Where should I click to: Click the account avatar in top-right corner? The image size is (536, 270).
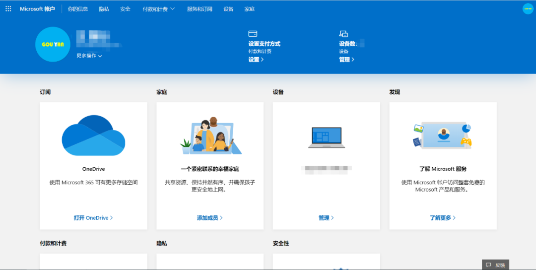[x=528, y=9]
